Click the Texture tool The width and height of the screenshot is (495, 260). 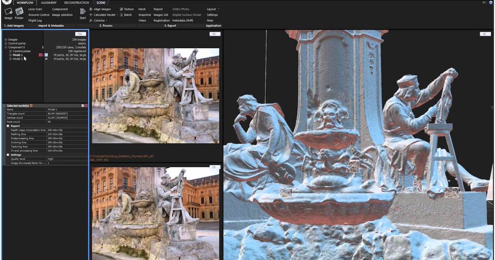coord(126,9)
